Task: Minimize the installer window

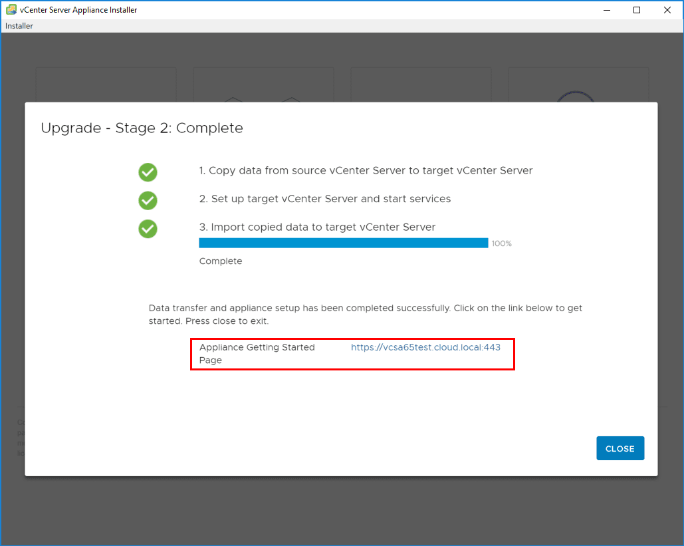Action: pyautogui.click(x=607, y=9)
